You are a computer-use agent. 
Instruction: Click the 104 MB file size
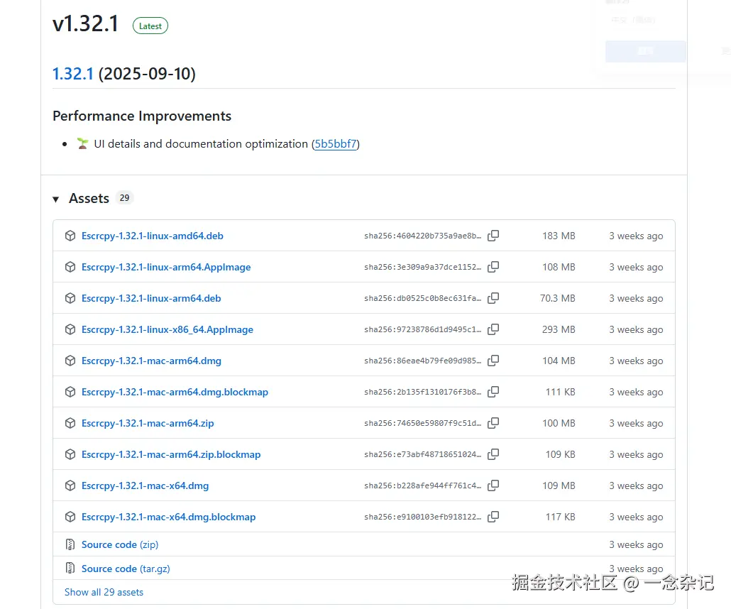[559, 361]
